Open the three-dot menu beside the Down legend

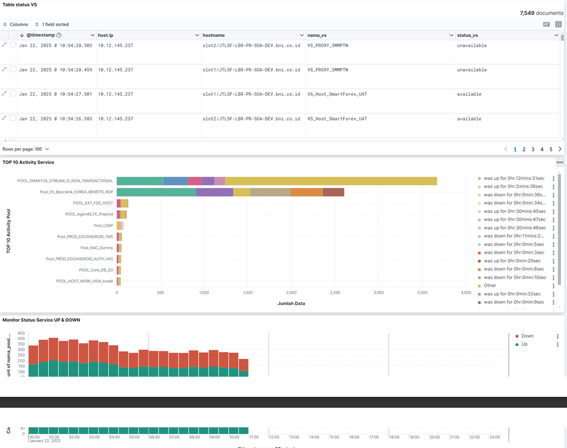click(558, 336)
